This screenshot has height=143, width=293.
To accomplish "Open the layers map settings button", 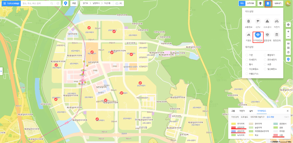I will click(268, 4).
